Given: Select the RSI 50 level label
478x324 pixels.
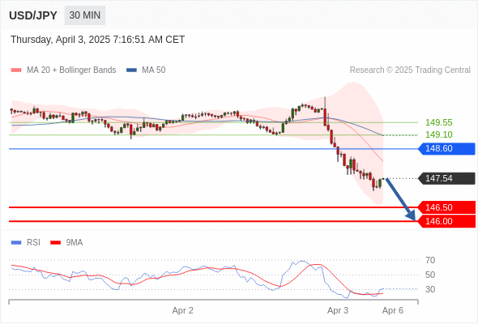Looking at the screenshot, I should (430, 275).
